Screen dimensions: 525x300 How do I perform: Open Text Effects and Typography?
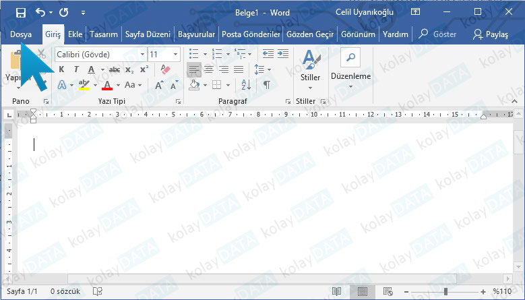point(62,85)
